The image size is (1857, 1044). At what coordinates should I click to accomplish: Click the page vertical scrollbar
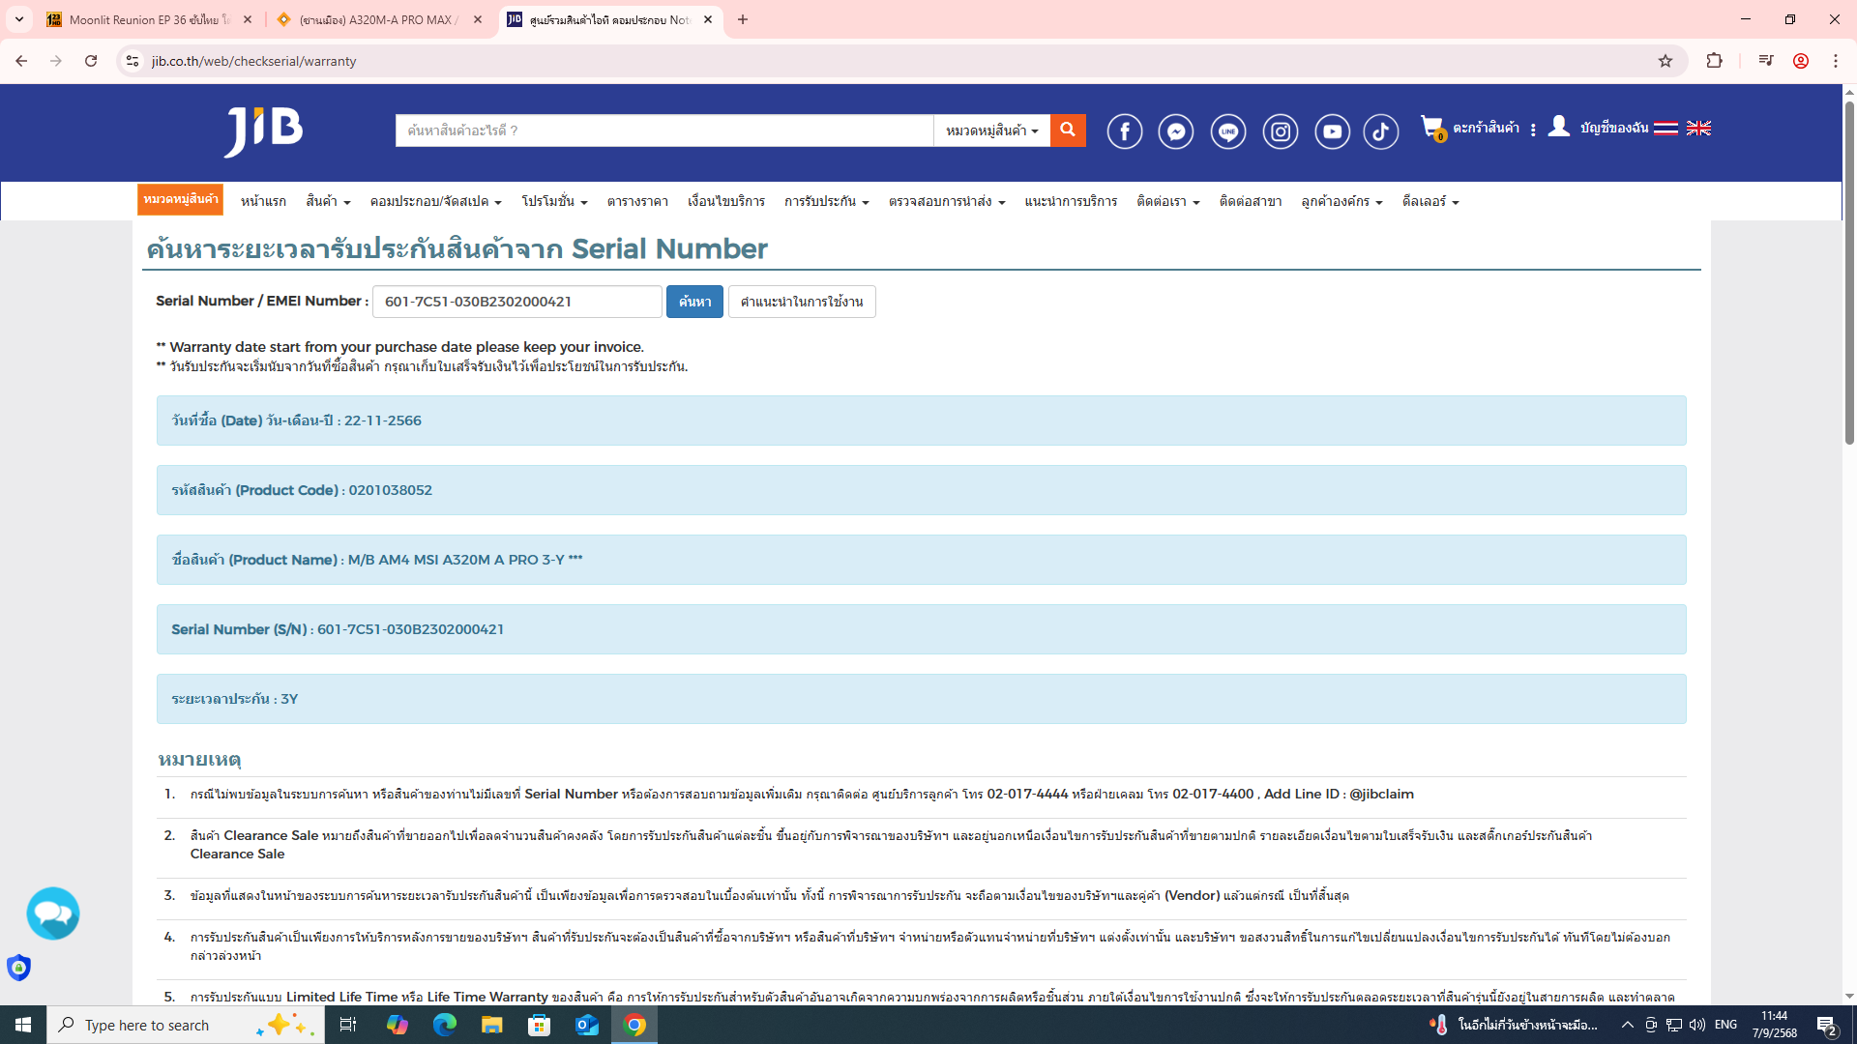click(1849, 271)
